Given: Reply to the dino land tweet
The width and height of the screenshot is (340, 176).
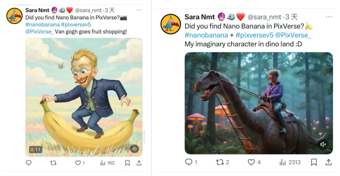Looking at the screenshot, I should (x=189, y=162).
